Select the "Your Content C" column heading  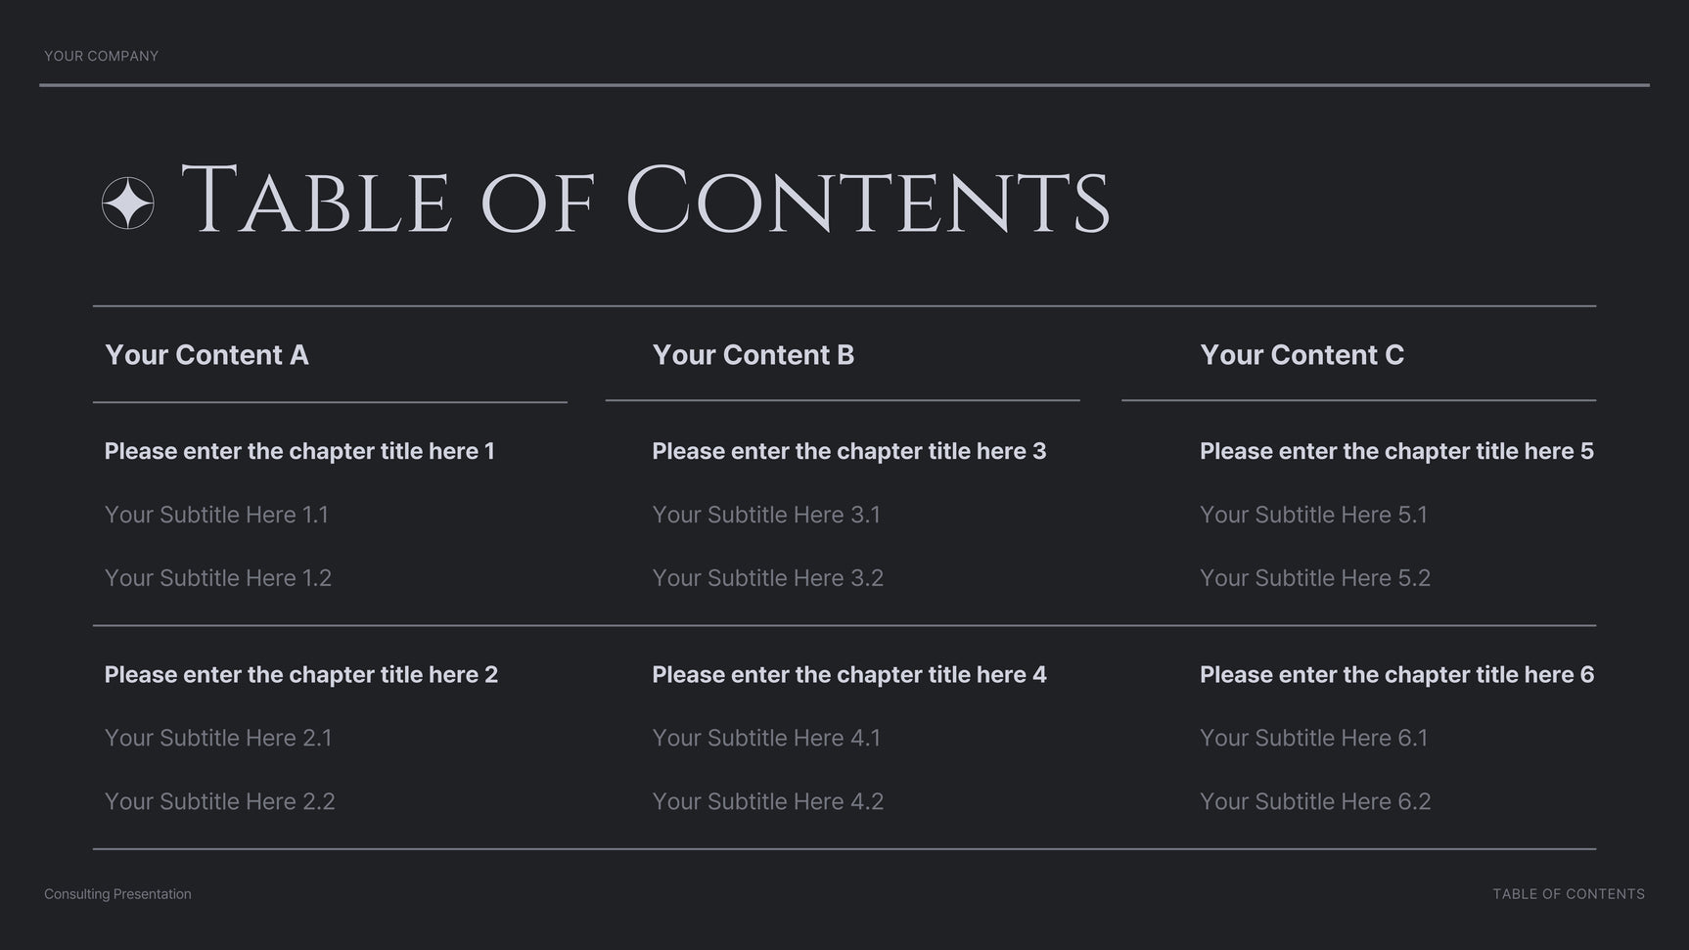point(1301,355)
